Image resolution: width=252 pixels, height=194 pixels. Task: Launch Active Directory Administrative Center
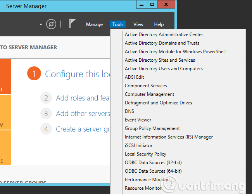pyautogui.click(x=164, y=35)
